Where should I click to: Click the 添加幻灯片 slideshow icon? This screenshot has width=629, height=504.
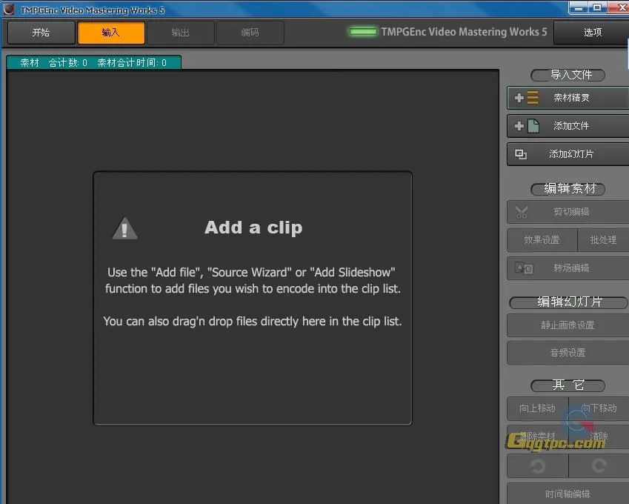point(521,154)
